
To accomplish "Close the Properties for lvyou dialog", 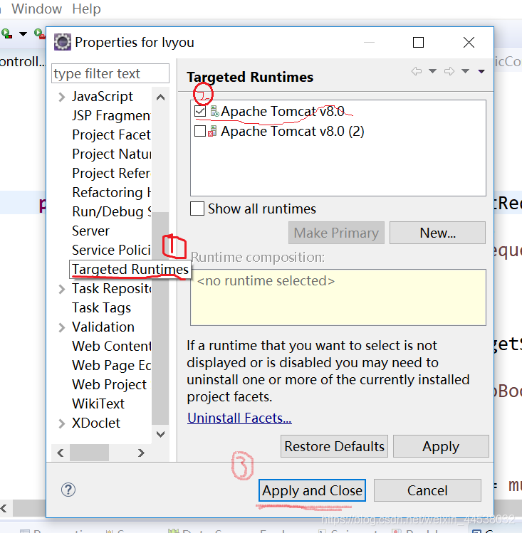I will coord(469,43).
